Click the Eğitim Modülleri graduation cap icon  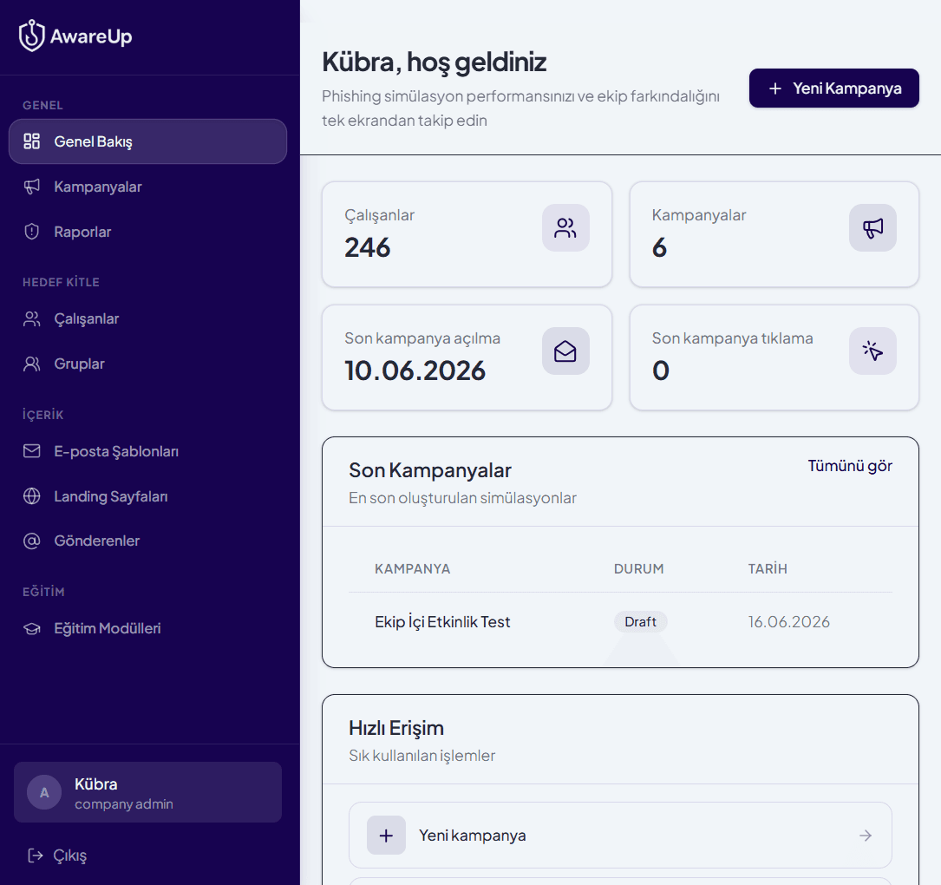[x=32, y=629]
